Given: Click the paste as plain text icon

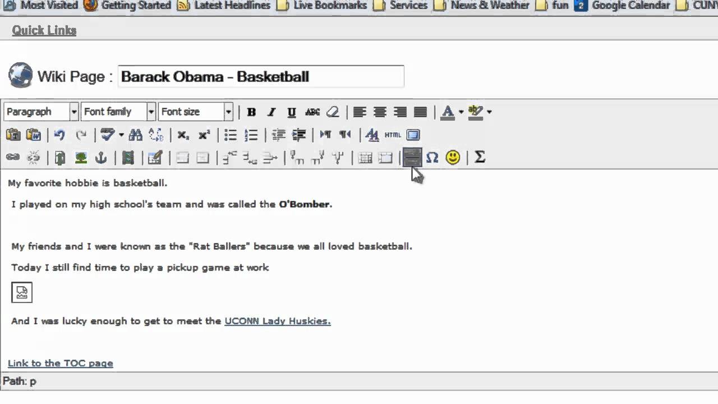Looking at the screenshot, I should click(x=13, y=135).
